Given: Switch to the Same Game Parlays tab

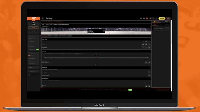Looking at the screenshot, I should [x=63, y=36].
